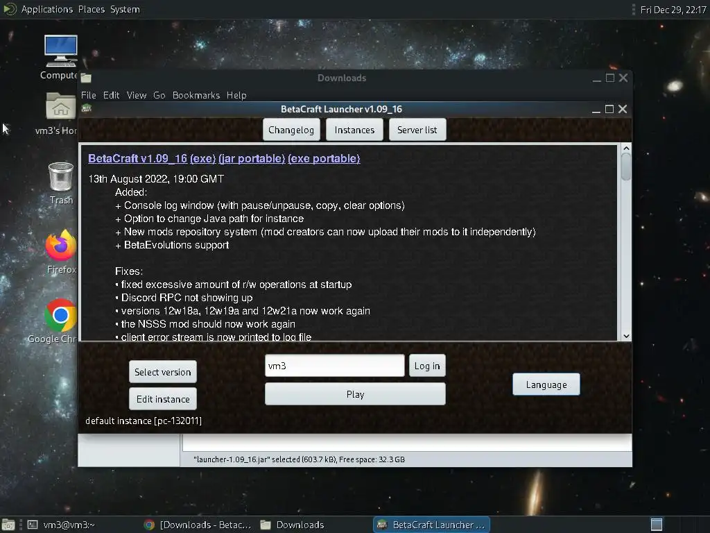The width and height of the screenshot is (710, 533).
Task: Open the System menu in top panel
Action: [125, 9]
